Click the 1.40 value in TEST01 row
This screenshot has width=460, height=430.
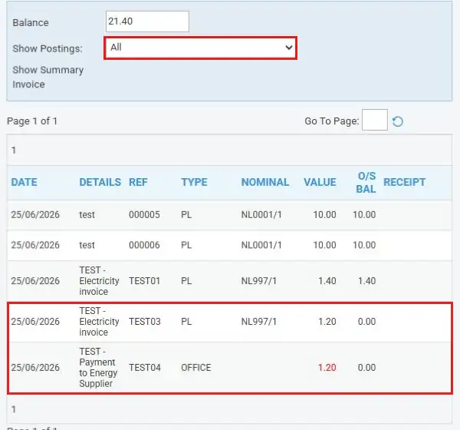click(x=327, y=281)
